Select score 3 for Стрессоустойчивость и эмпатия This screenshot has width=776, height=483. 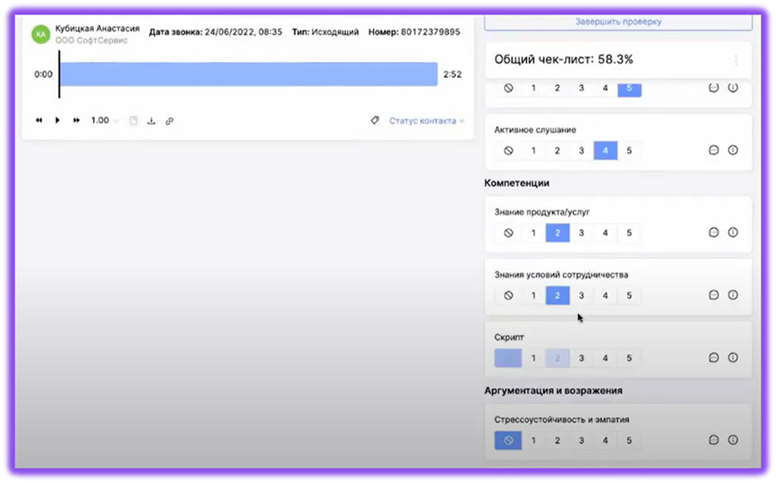click(x=581, y=440)
